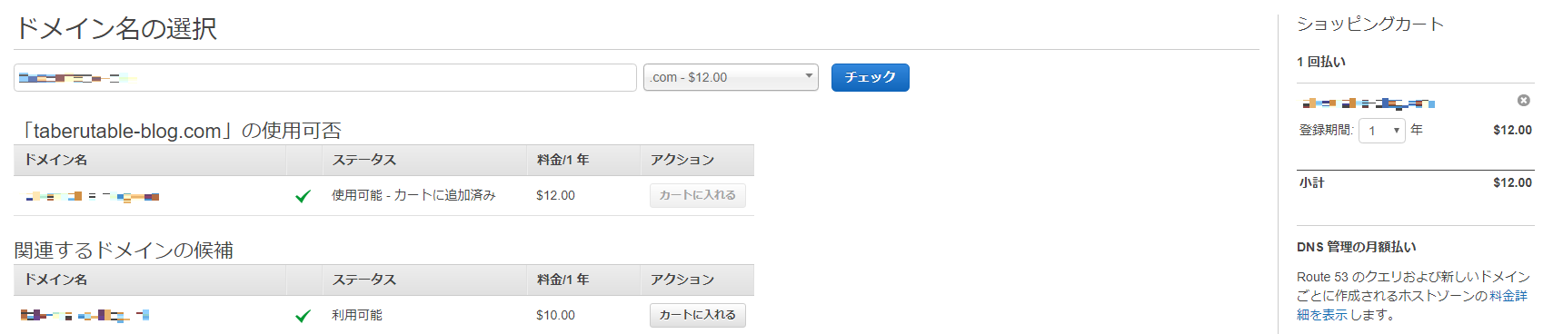Viewport: 1543px width, 334px height.
Task: Click the DNS 管理の月額払い heading
Action: click(x=1357, y=247)
